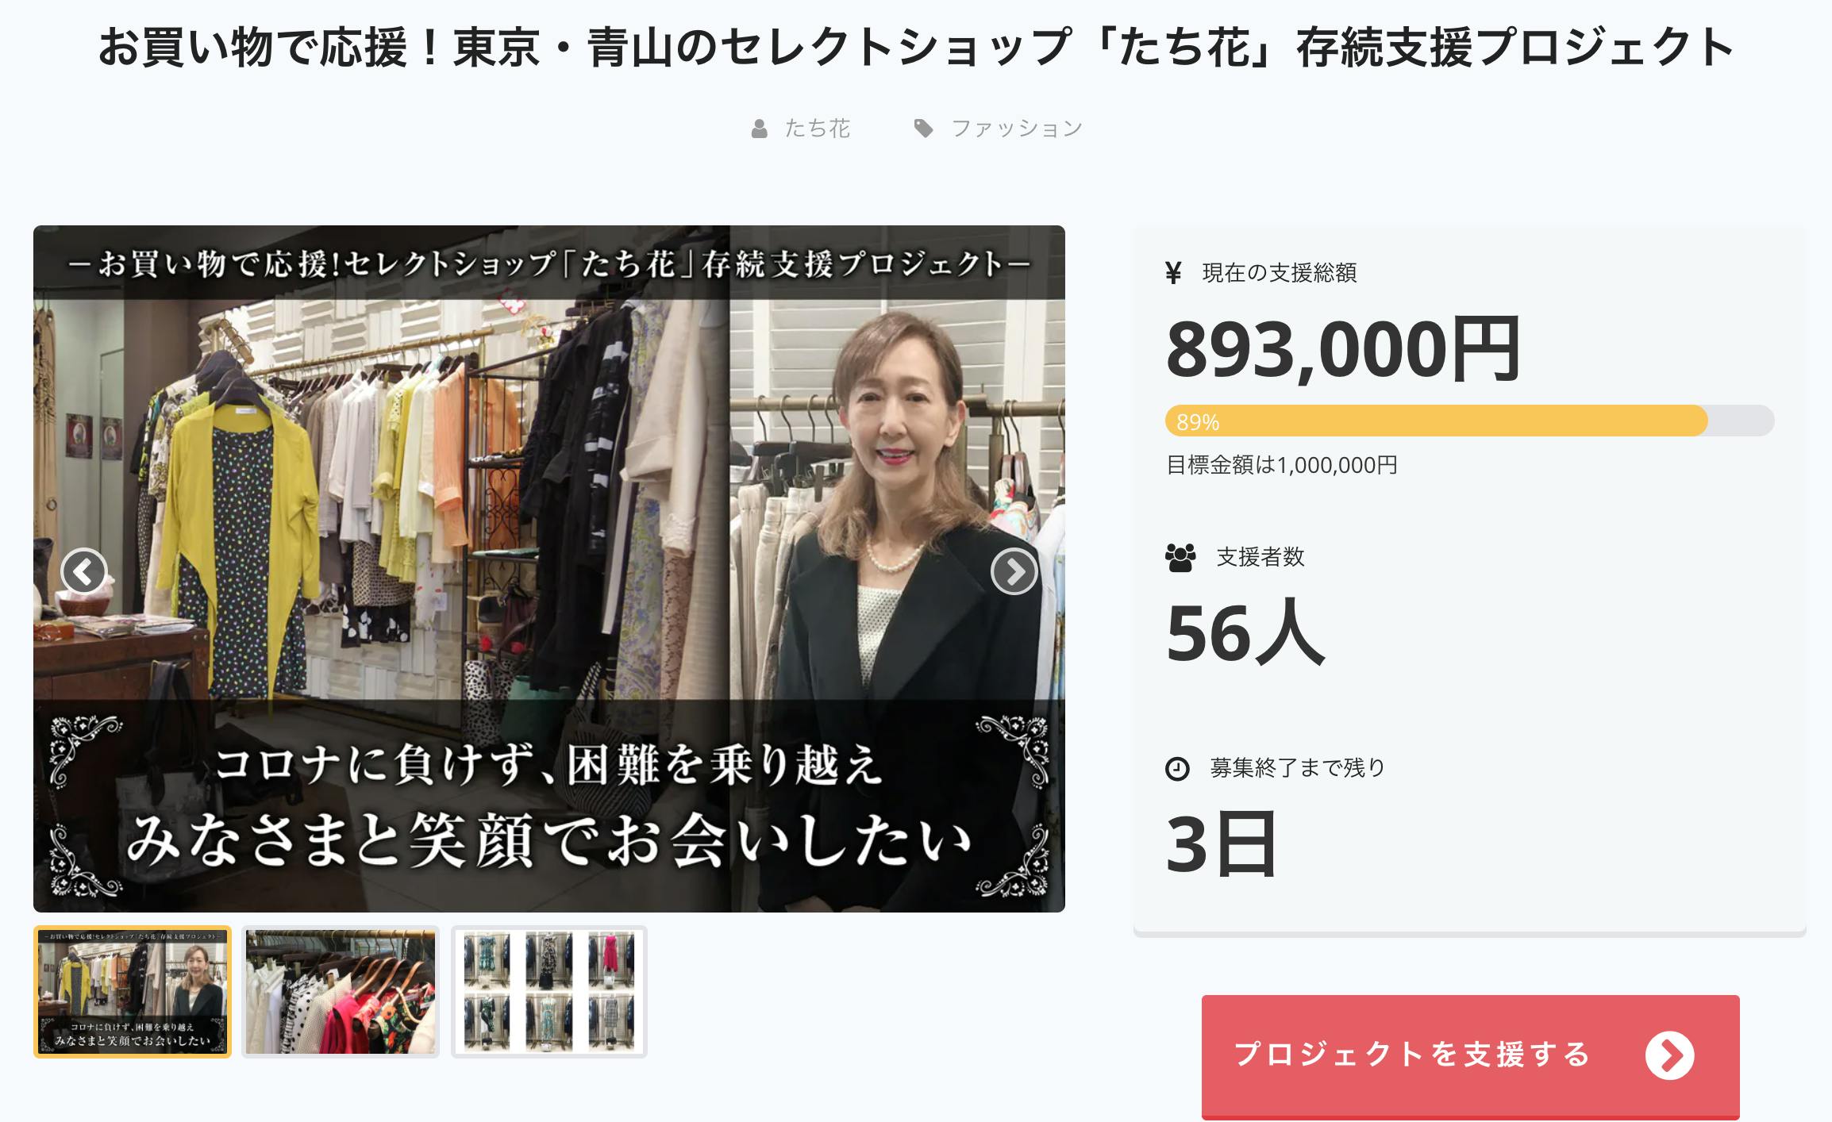The width and height of the screenshot is (1832, 1122).
Task: Click the supporters group icon by 支援者数
Action: coord(1180,558)
